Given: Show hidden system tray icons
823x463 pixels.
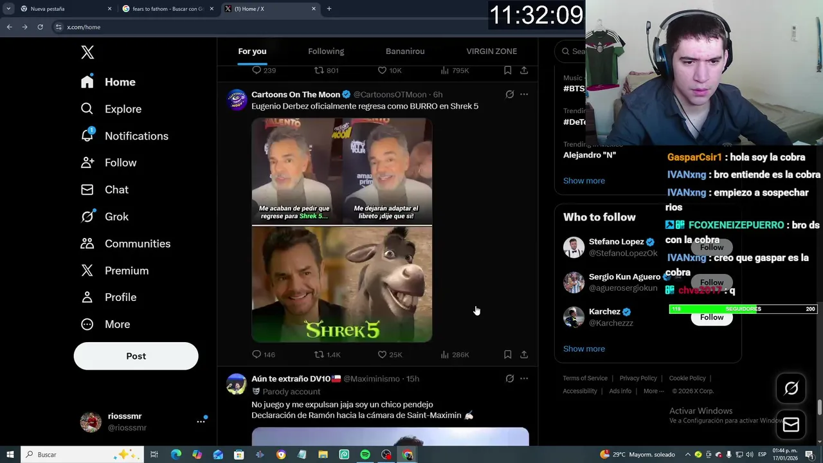Looking at the screenshot, I should [x=687, y=455].
